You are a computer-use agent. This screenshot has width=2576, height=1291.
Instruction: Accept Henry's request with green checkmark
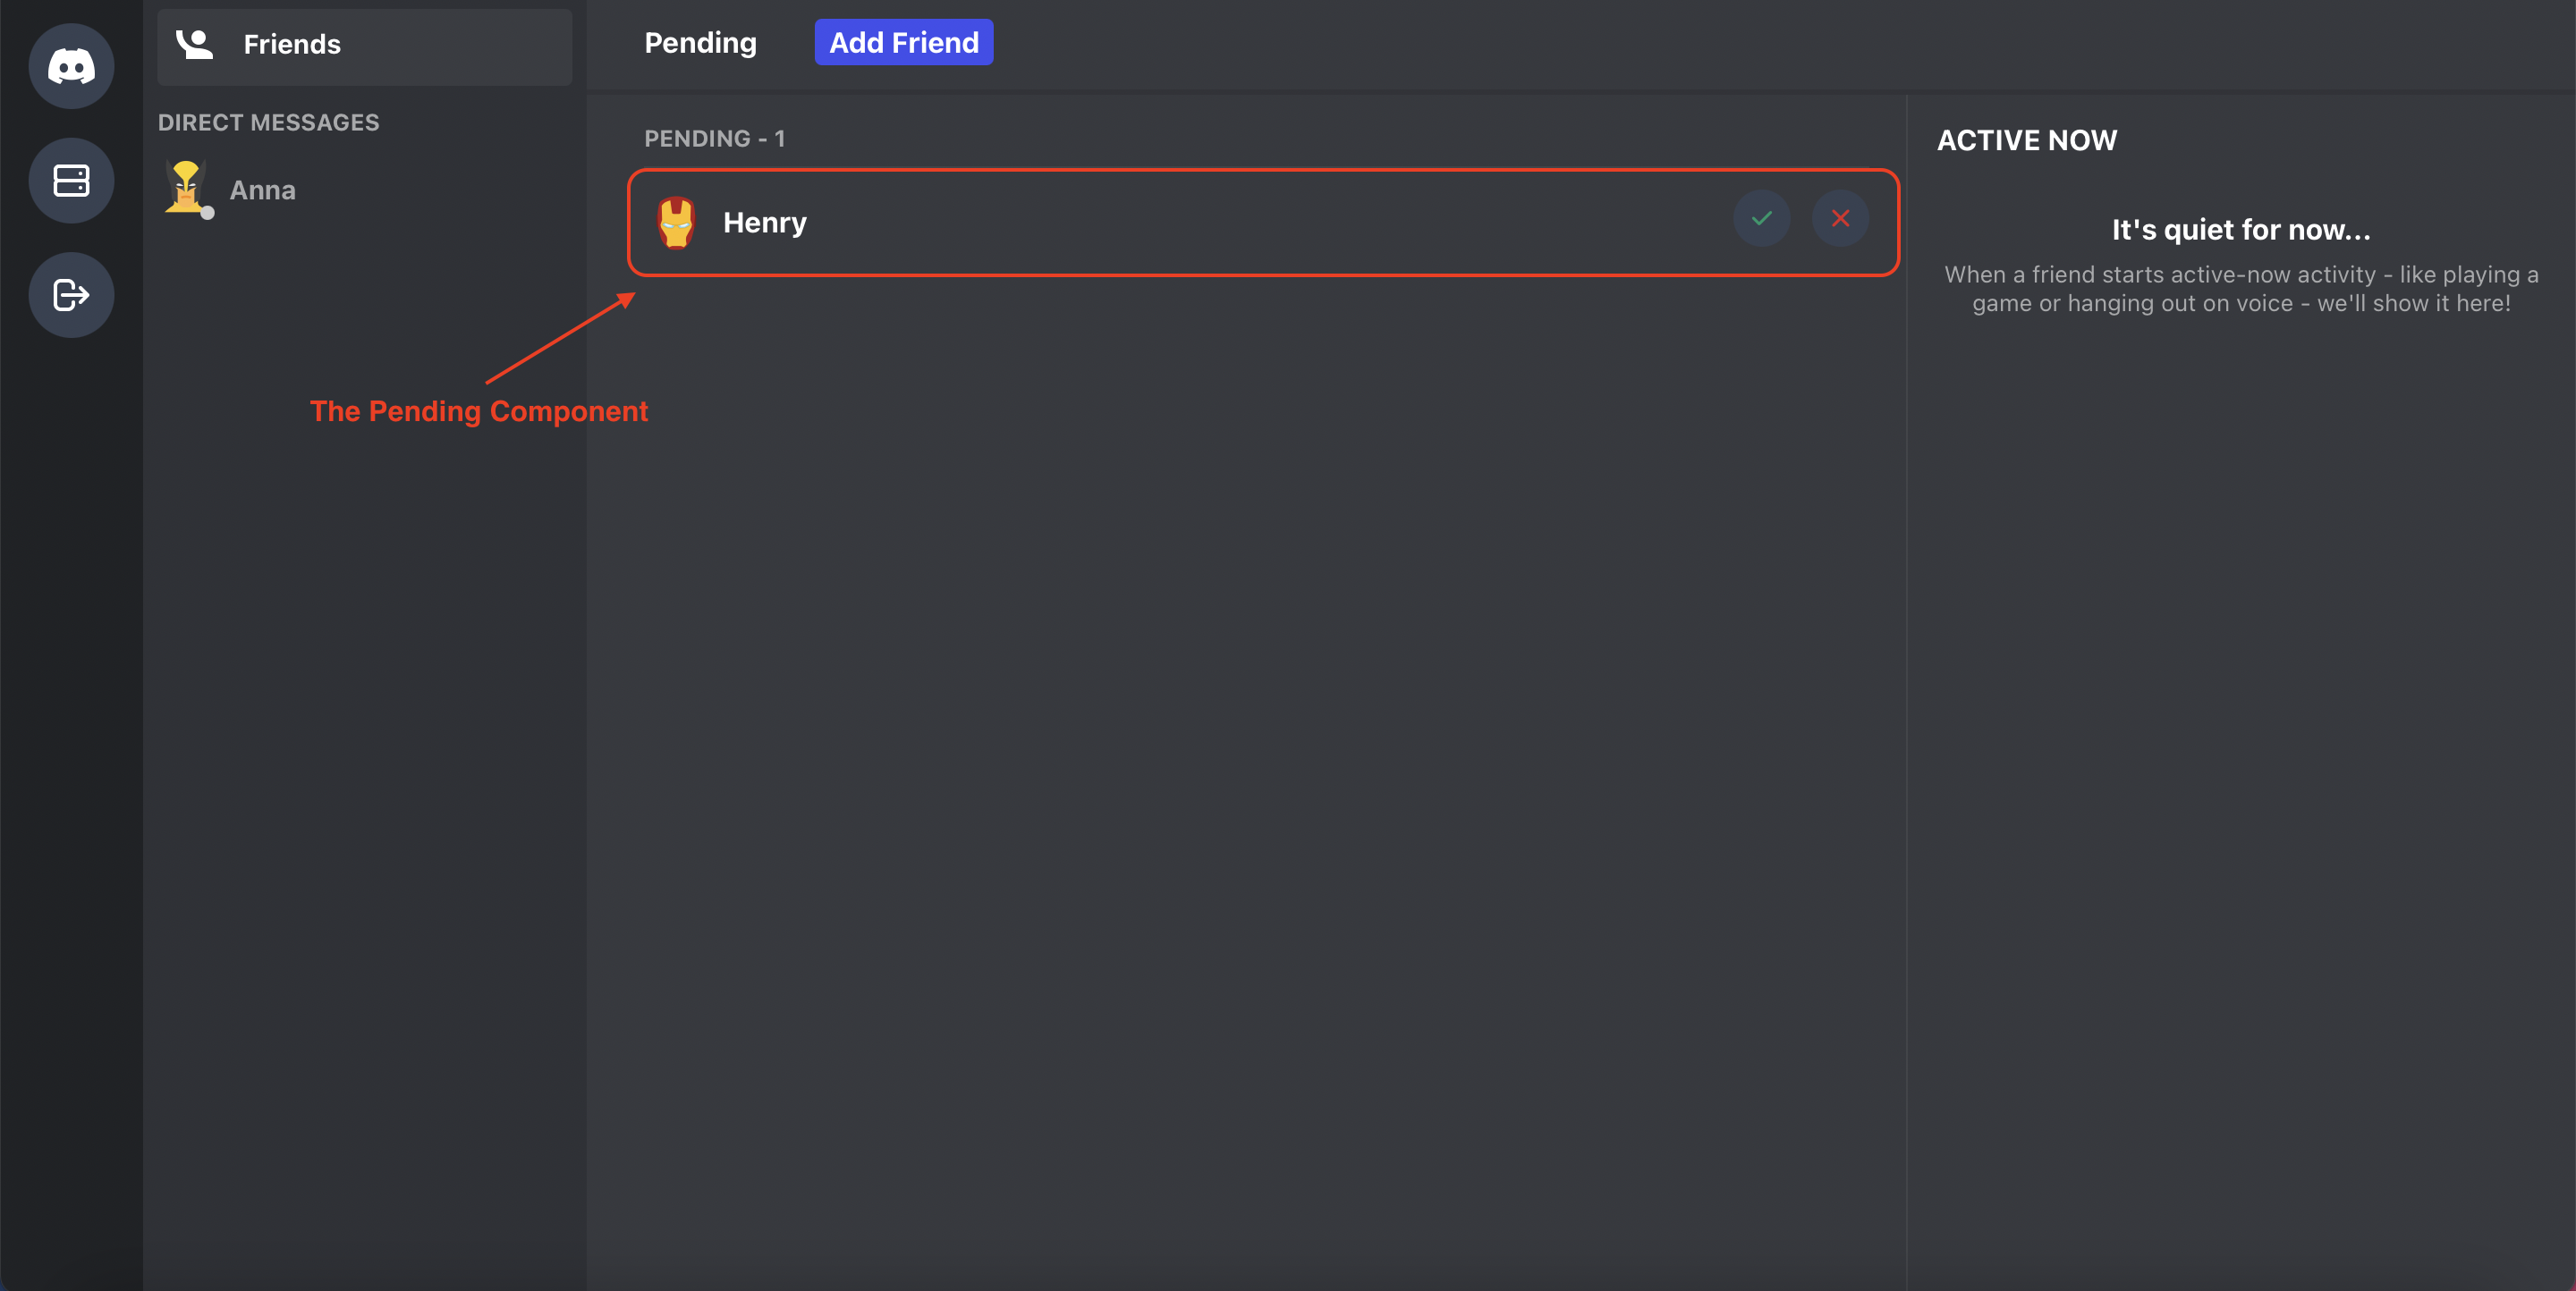point(1761,218)
